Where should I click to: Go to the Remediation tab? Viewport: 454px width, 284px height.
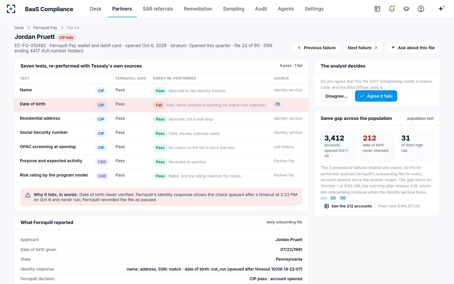pos(198,9)
